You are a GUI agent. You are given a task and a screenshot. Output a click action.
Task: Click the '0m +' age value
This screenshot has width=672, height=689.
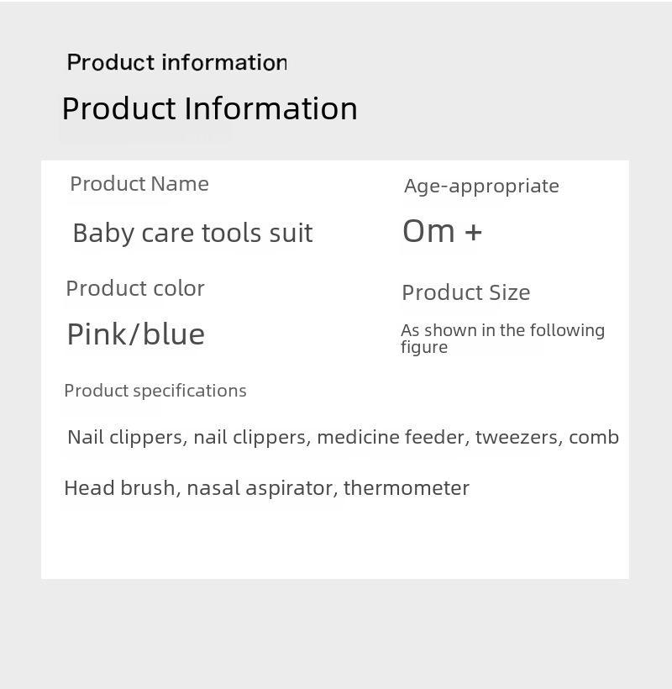(442, 231)
